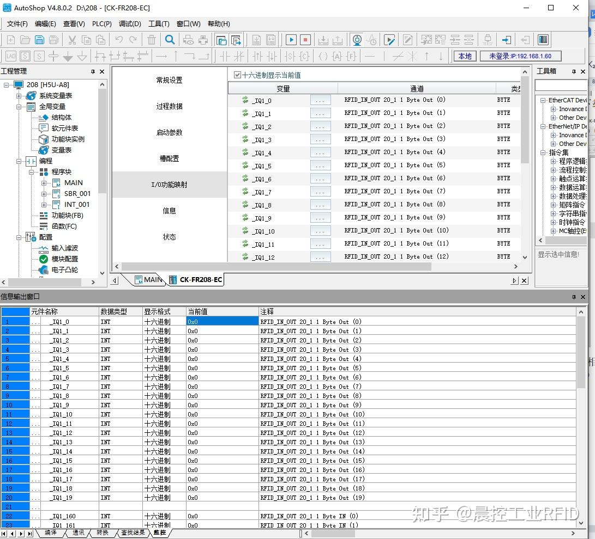This screenshot has height=539, width=595.
Task: Collapse the EtherCAT Devices node in toolbox
Action: [x=543, y=100]
